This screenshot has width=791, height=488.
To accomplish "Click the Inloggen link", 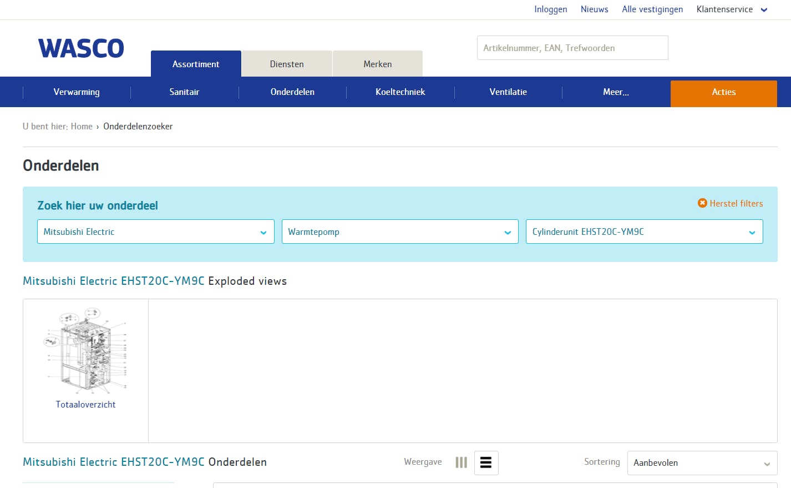I will point(550,9).
